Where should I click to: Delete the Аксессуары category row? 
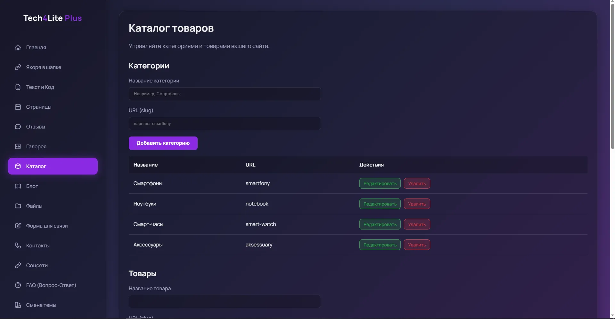click(417, 245)
